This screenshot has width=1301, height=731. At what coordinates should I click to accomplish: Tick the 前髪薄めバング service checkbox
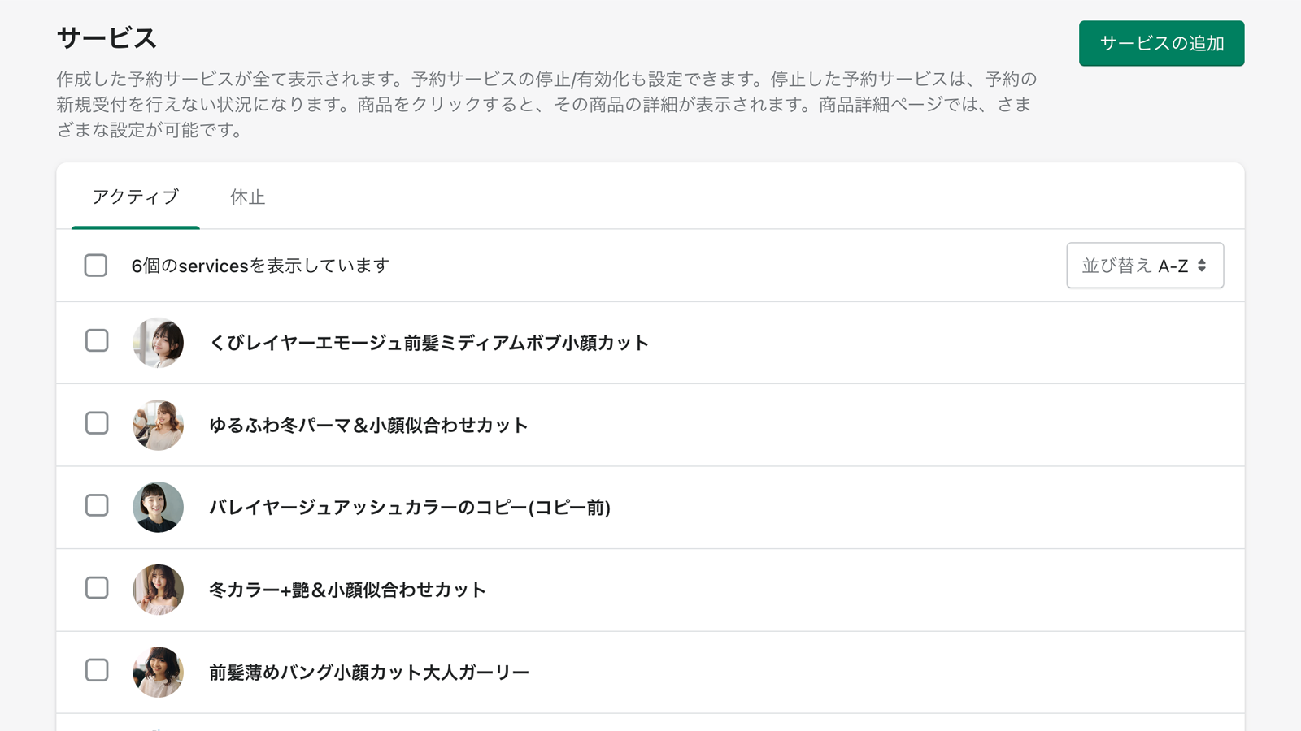click(x=97, y=670)
